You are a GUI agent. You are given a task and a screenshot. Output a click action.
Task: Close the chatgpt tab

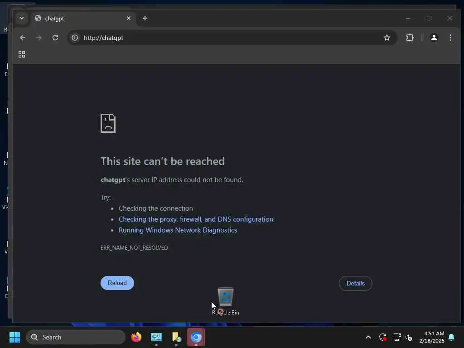point(129,18)
